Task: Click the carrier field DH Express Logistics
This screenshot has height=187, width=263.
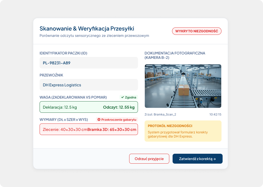Action: tap(89, 85)
